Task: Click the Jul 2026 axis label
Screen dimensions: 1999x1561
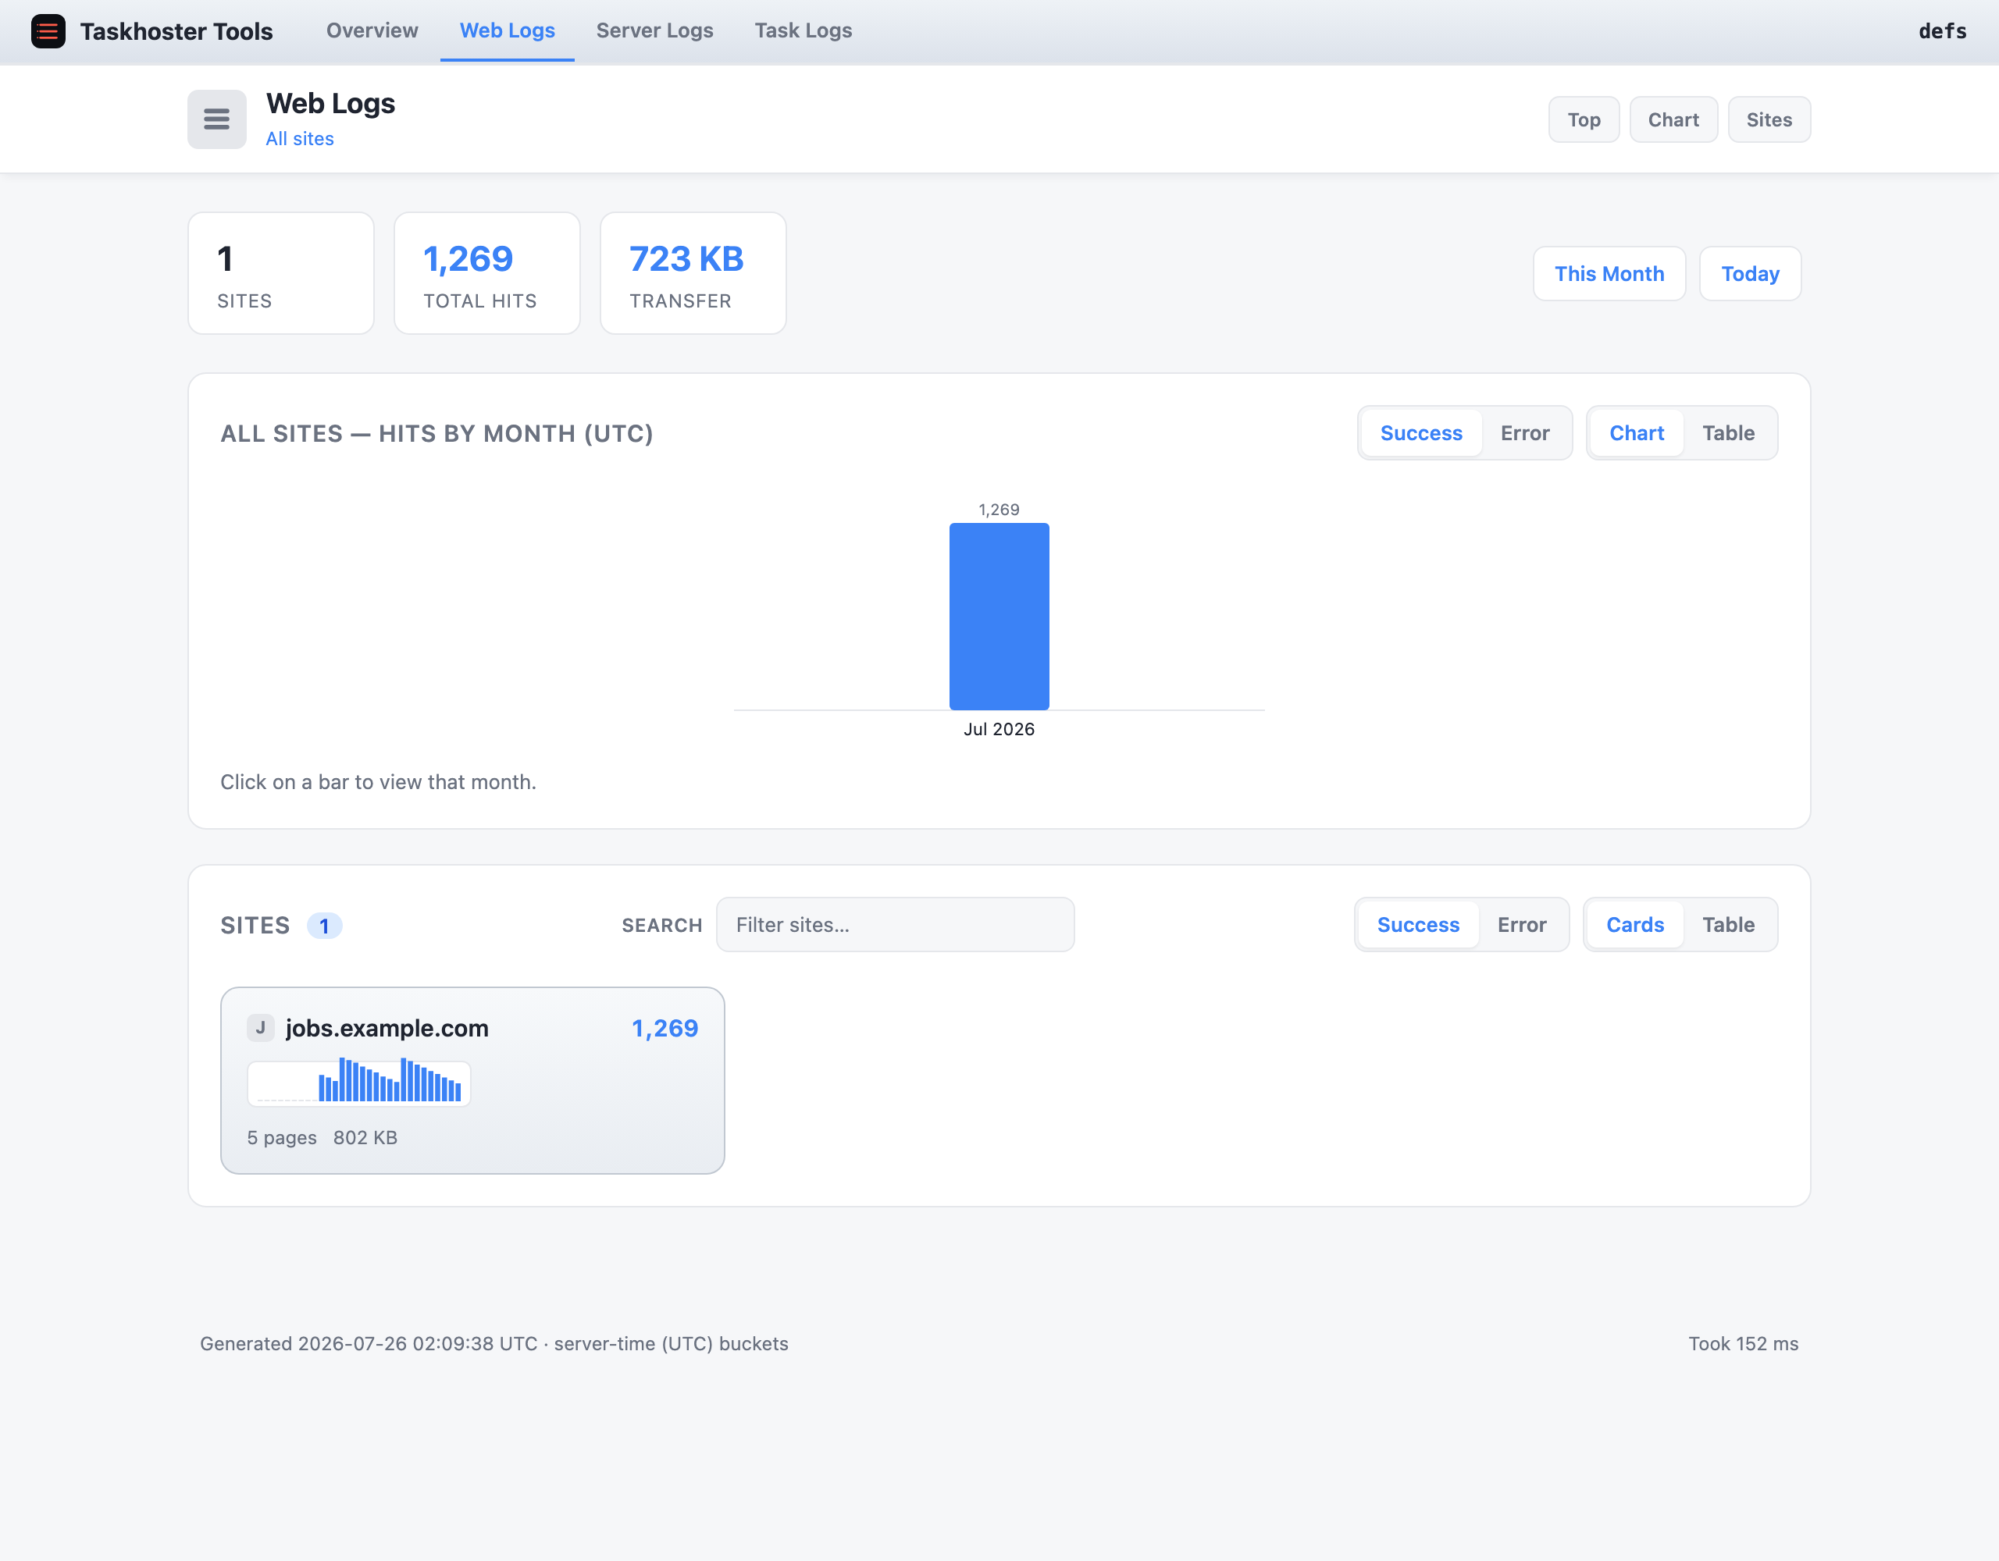Action: (999, 729)
